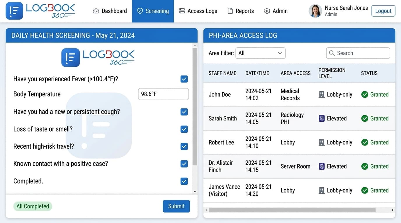Click the Logbook 360 logo in header

coord(40,11)
